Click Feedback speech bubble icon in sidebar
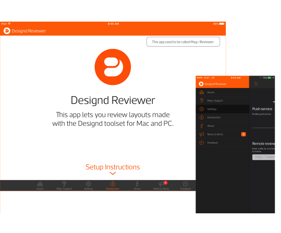The height and width of the screenshot is (233, 281). coord(202,143)
